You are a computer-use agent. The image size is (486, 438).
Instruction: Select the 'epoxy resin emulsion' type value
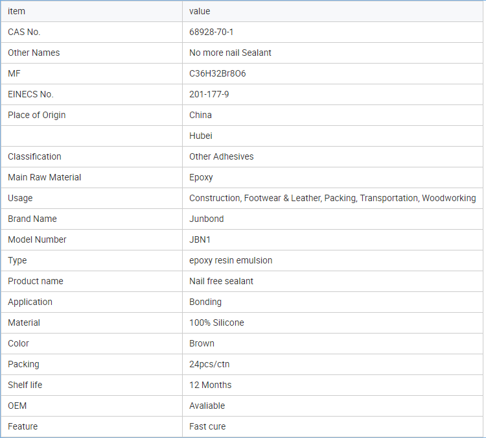[230, 260]
